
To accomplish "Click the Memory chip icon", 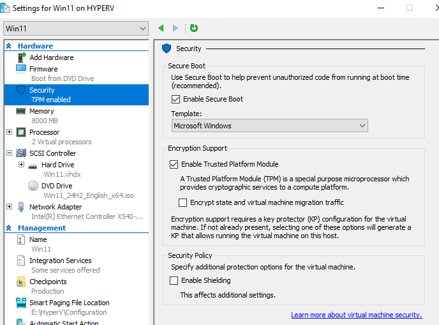I will coord(21,111).
